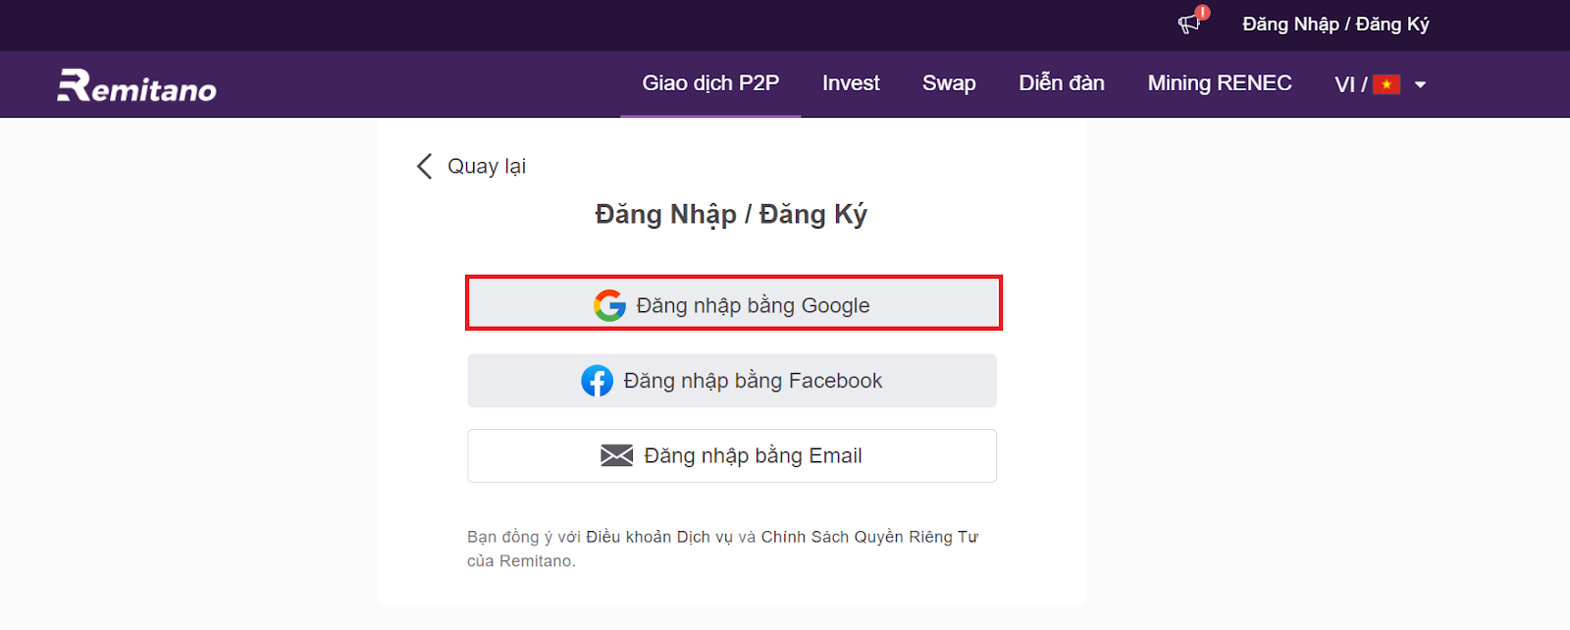The width and height of the screenshot is (1570, 630).
Task: Click the Email envelope icon
Action: pyautogui.click(x=616, y=455)
